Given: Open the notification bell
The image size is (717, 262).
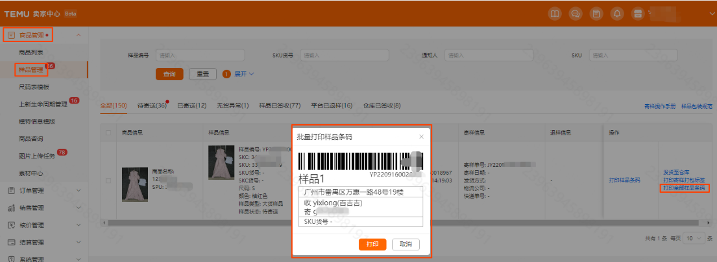Looking at the screenshot, I should click(617, 14).
